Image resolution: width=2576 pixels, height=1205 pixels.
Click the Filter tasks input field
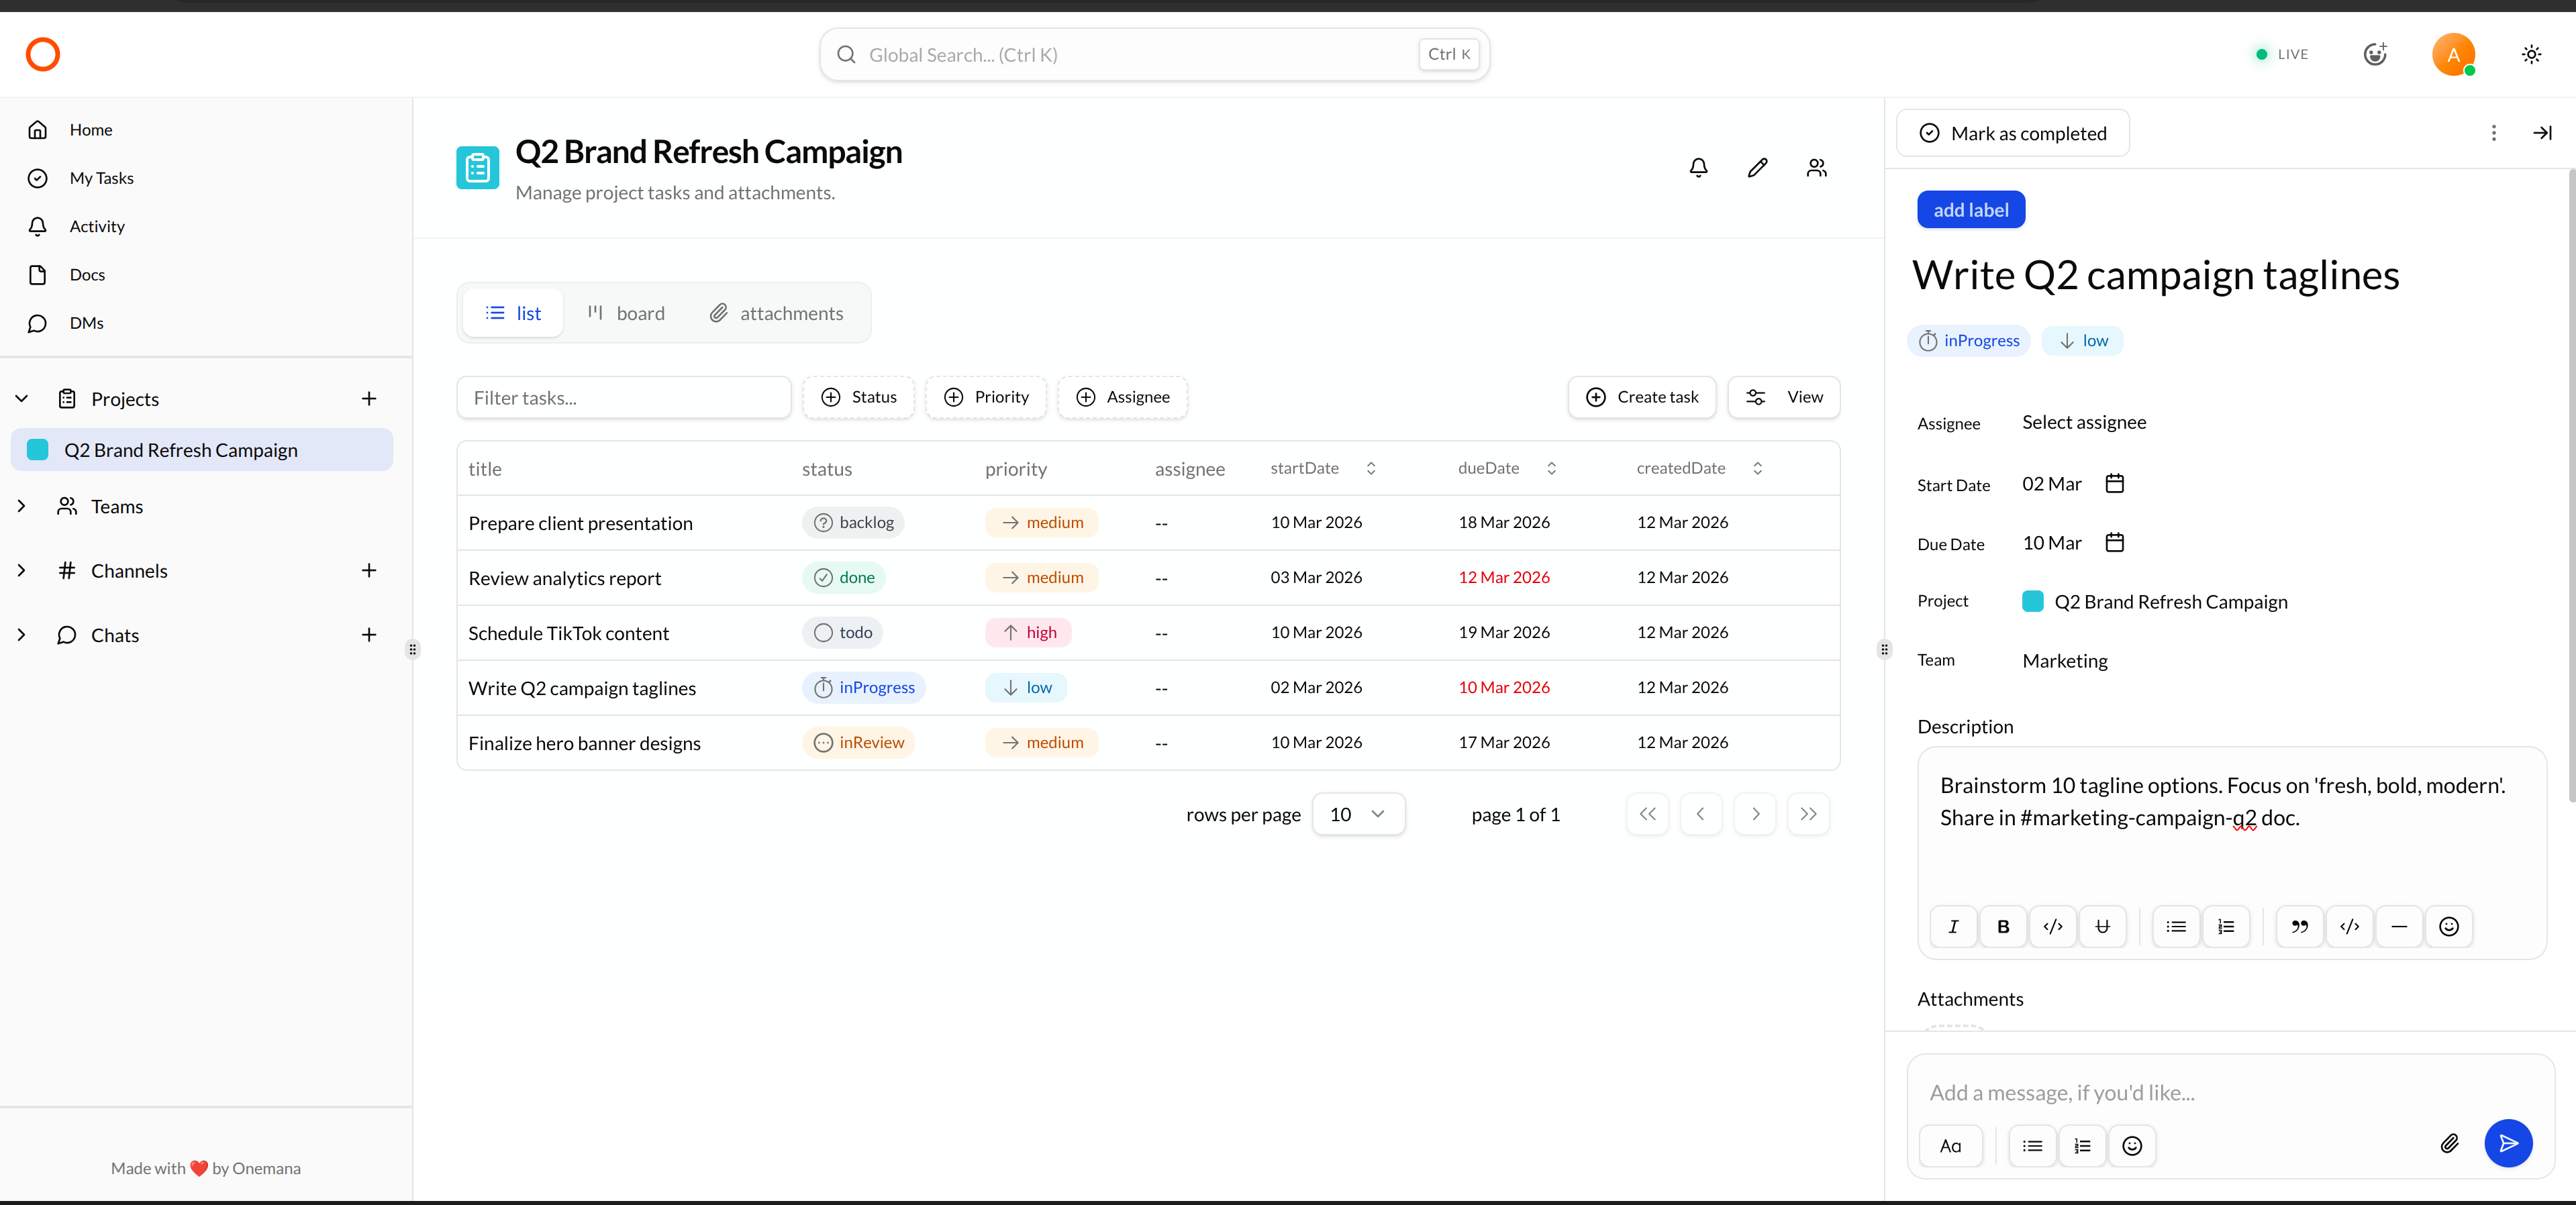[x=624, y=397]
